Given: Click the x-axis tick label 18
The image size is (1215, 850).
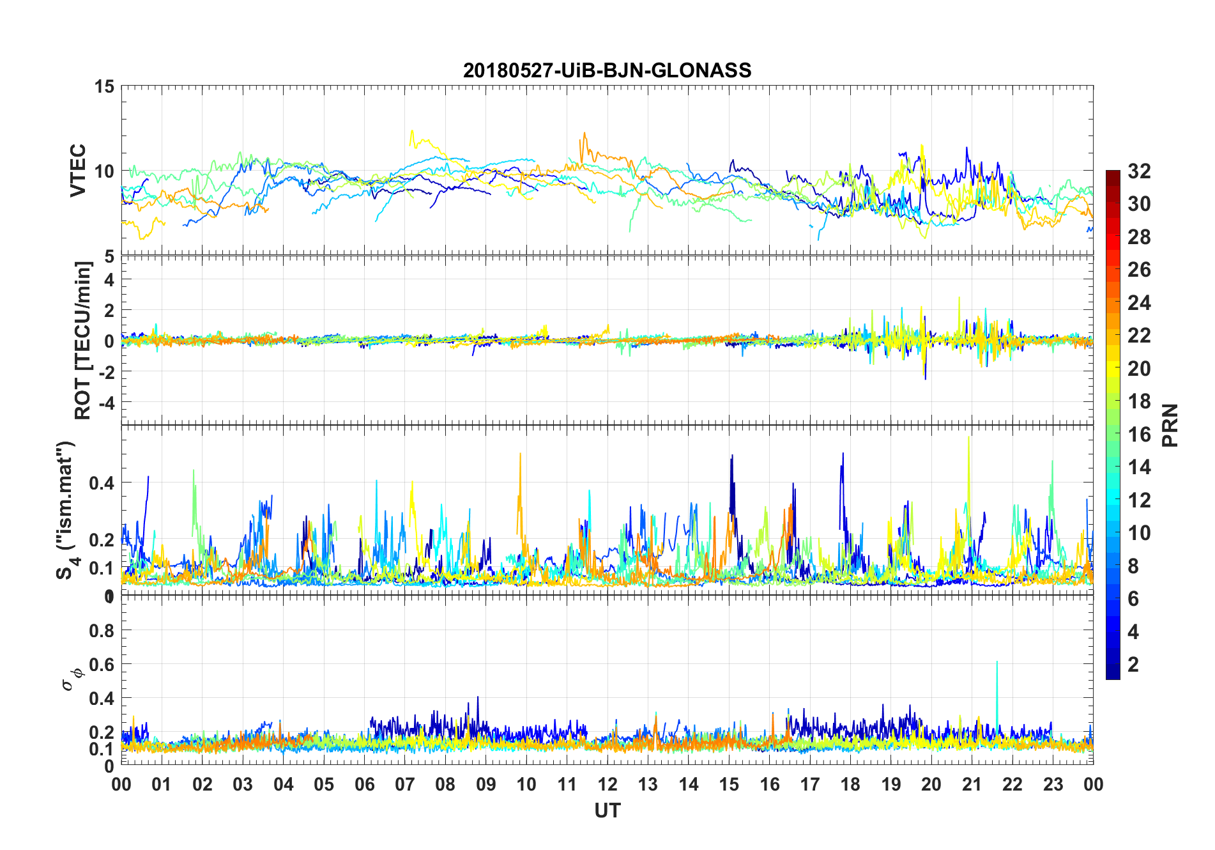Looking at the screenshot, I should [x=850, y=784].
